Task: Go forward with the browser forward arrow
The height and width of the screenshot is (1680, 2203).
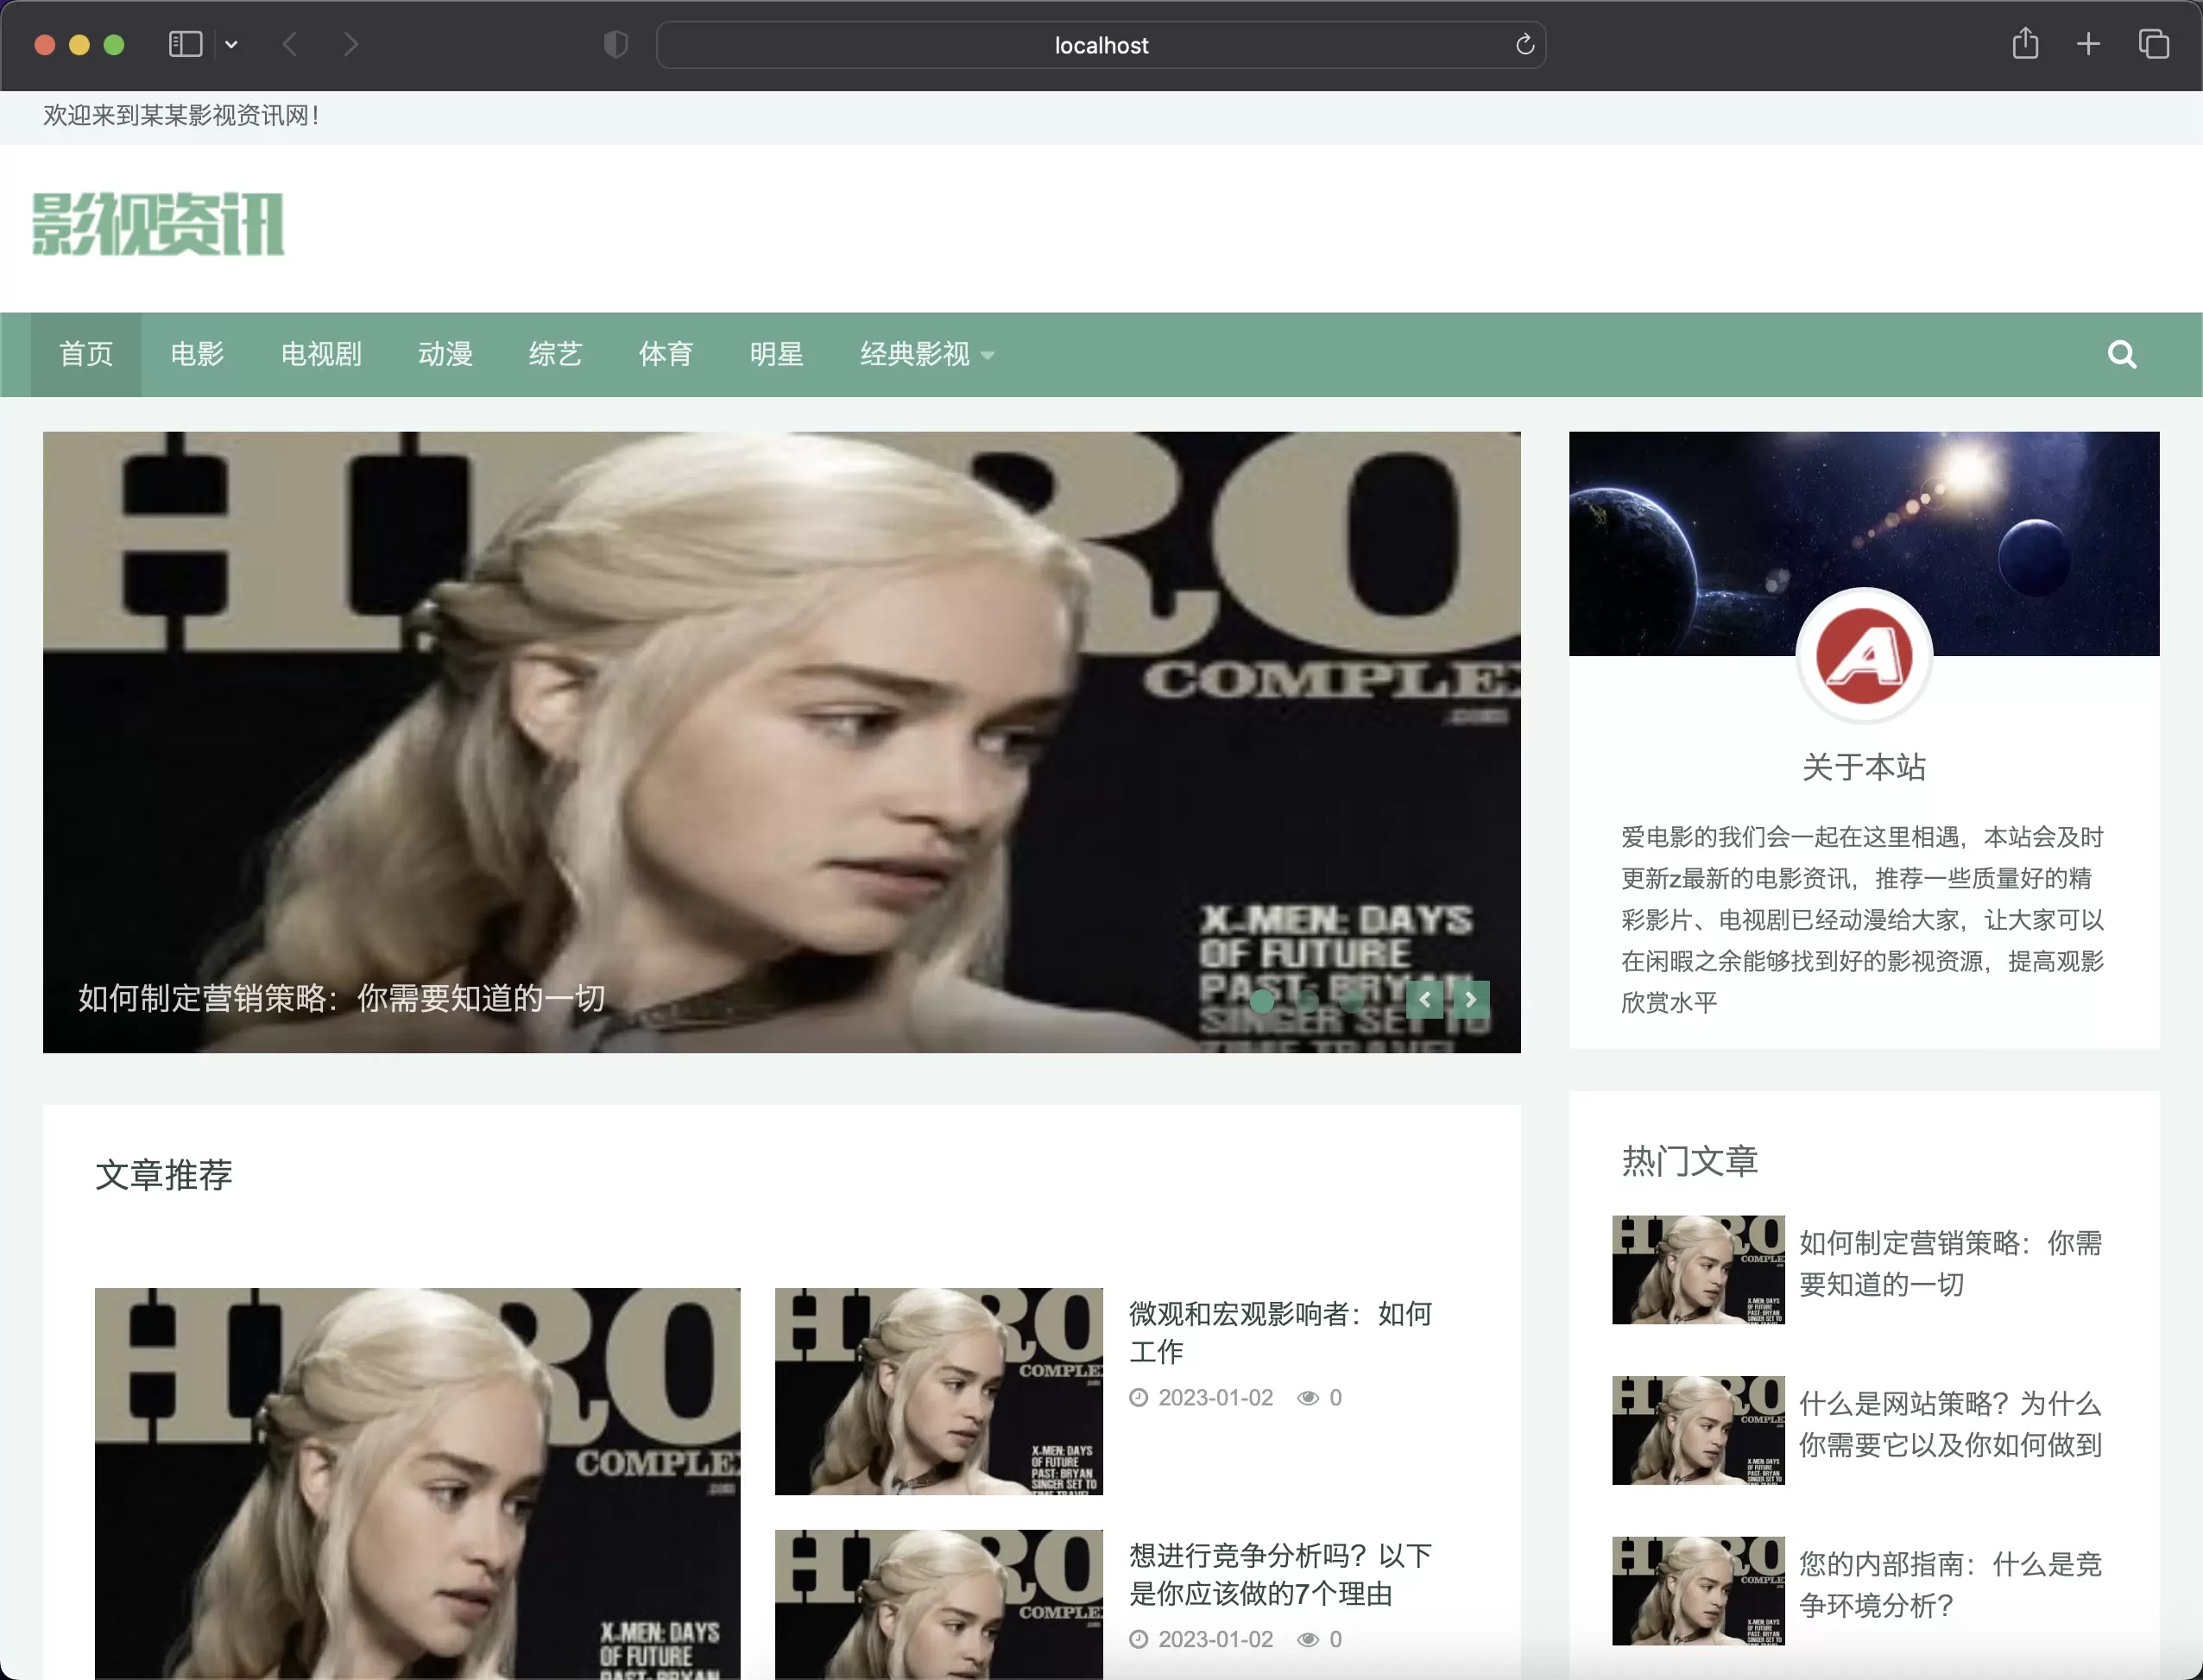Action: point(350,44)
